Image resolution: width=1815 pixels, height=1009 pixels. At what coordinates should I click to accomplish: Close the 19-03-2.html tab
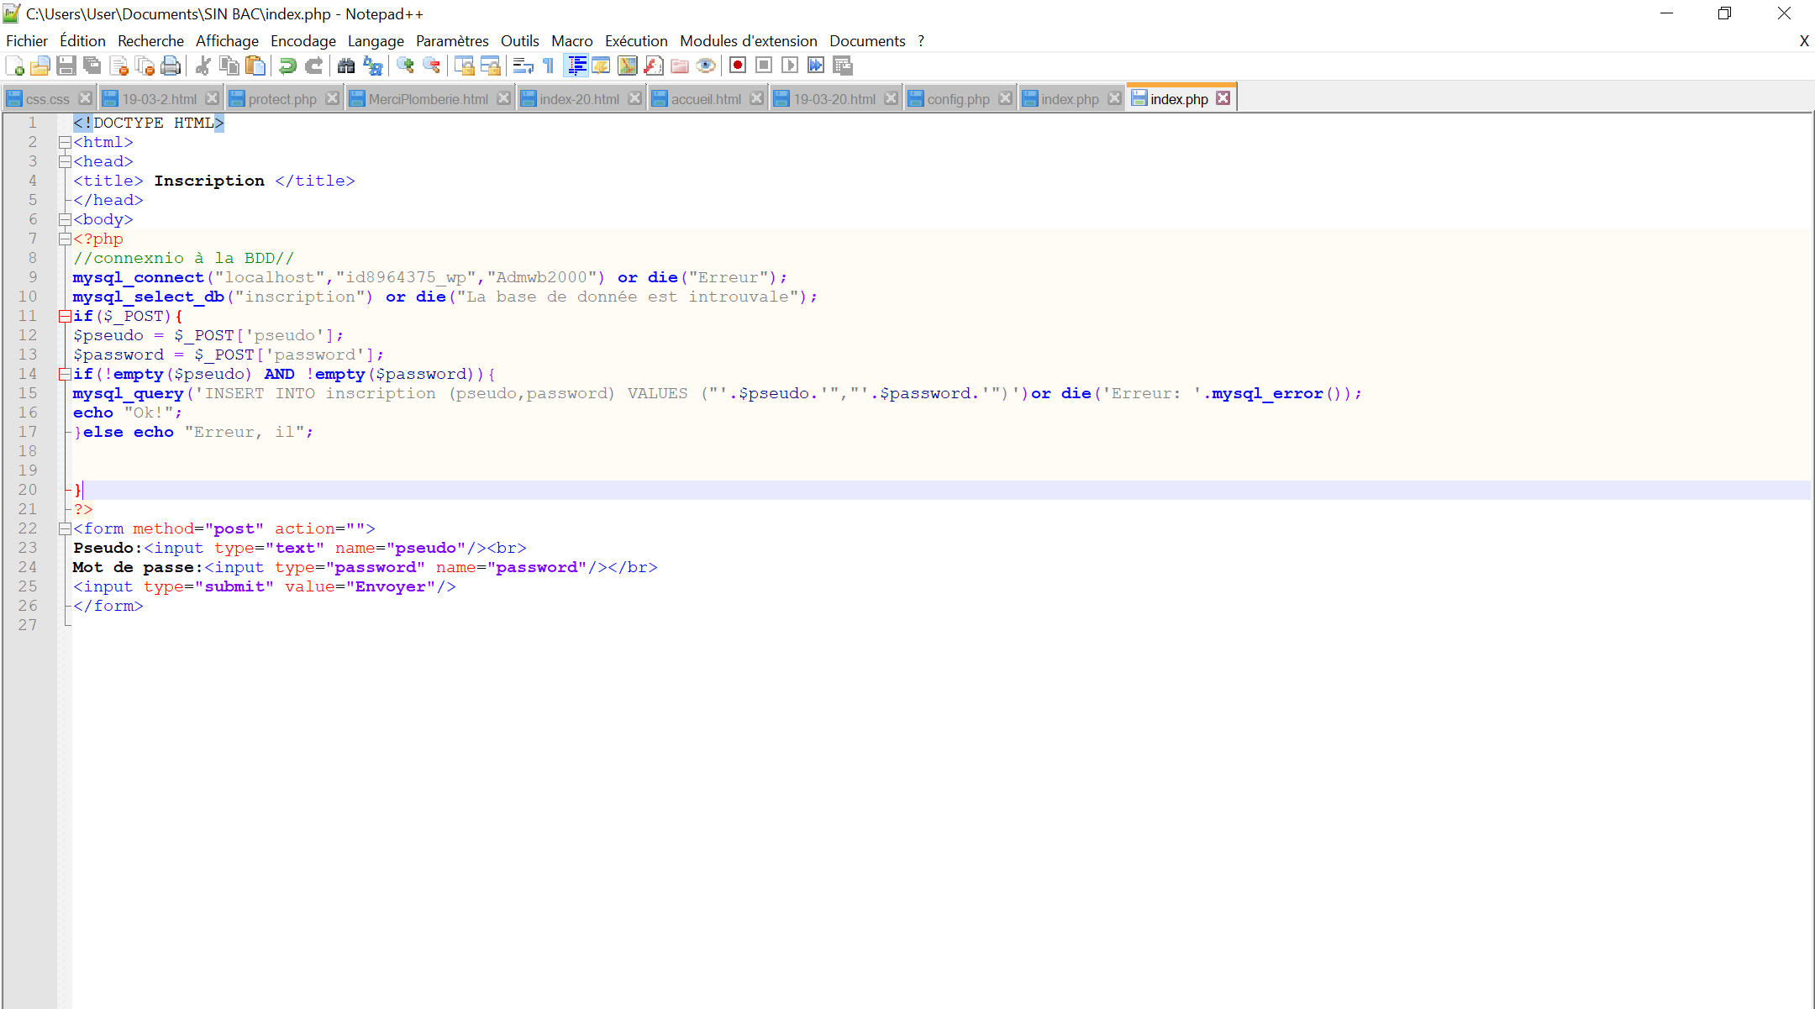pyautogui.click(x=212, y=98)
